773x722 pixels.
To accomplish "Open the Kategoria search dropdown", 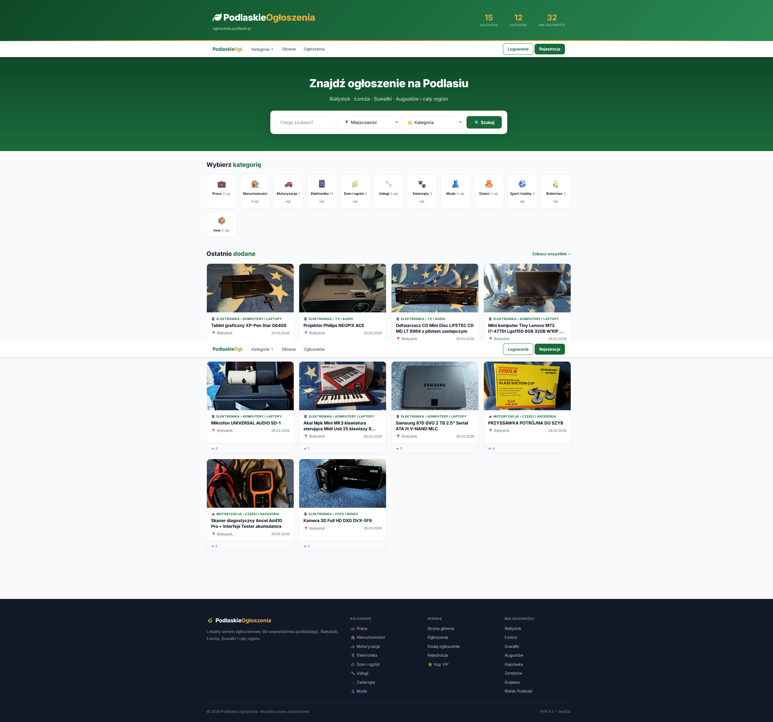I will pyautogui.click(x=433, y=122).
